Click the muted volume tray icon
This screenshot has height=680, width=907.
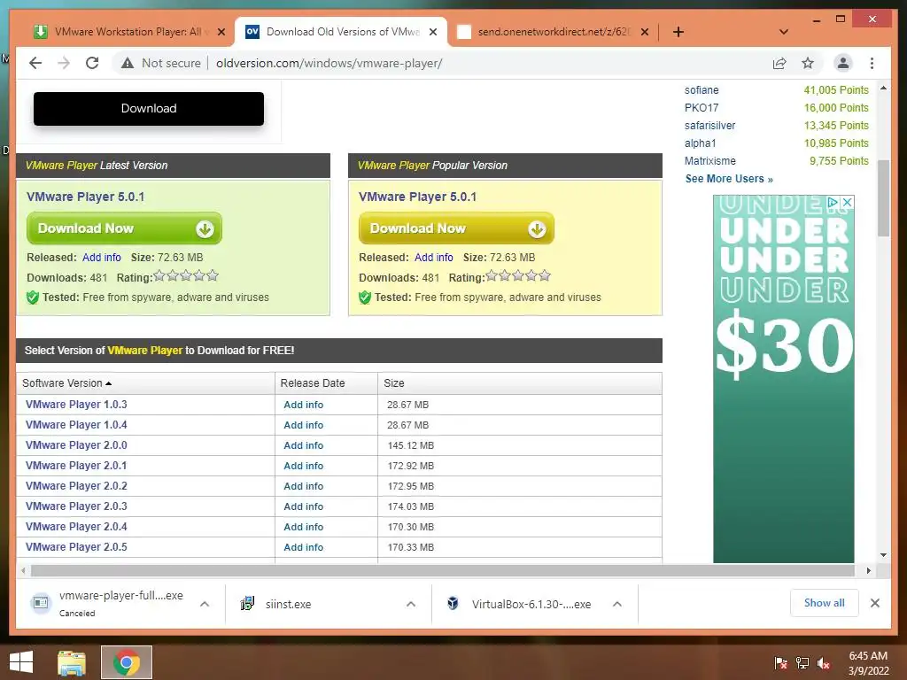click(x=824, y=663)
